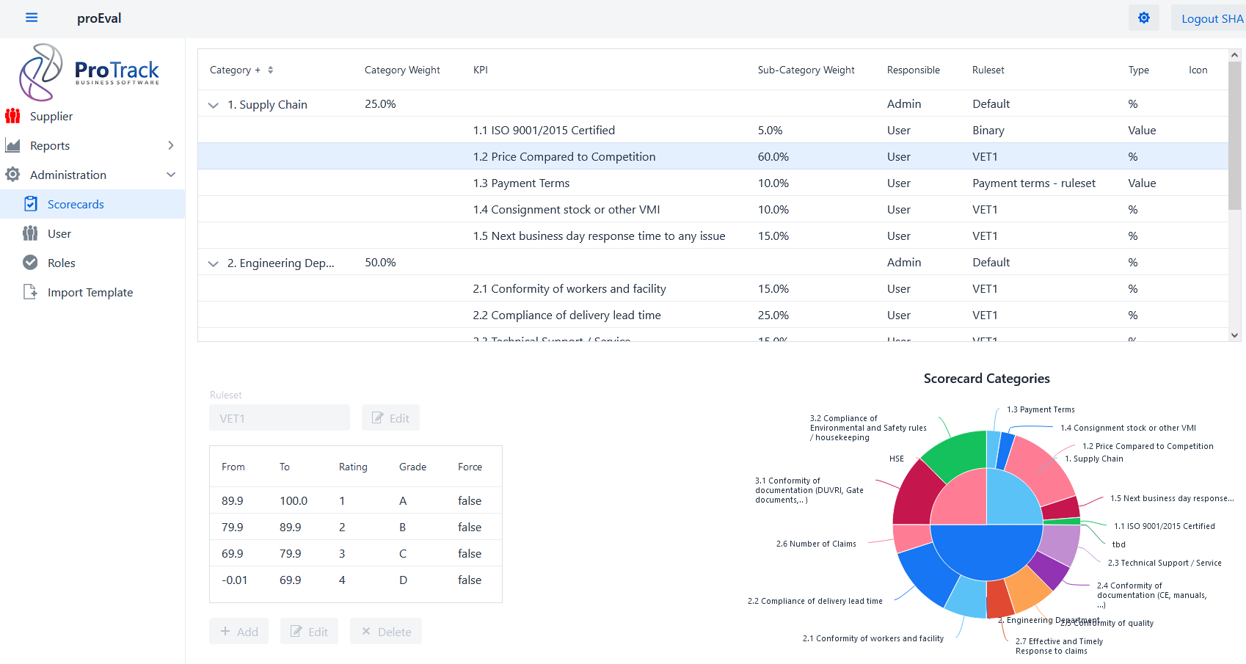Click the Roles checkmark icon

30,263
